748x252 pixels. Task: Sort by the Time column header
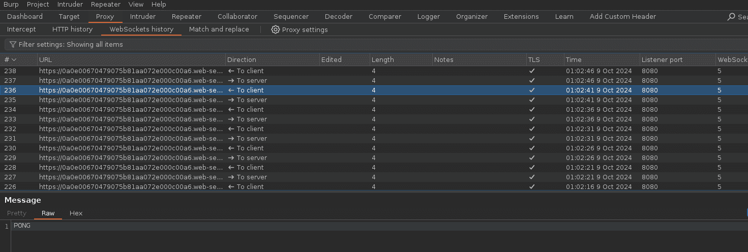(x=574, y=60)
